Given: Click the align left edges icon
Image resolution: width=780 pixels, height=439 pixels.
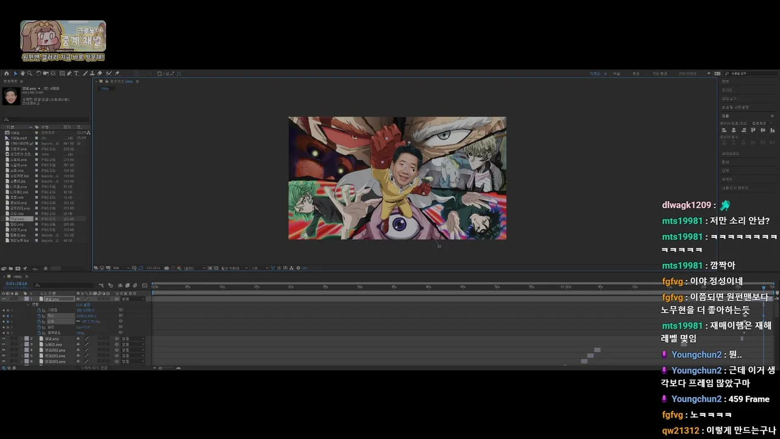Looking at the screenshot, I should pyautogui.click(x=724, y=130).
